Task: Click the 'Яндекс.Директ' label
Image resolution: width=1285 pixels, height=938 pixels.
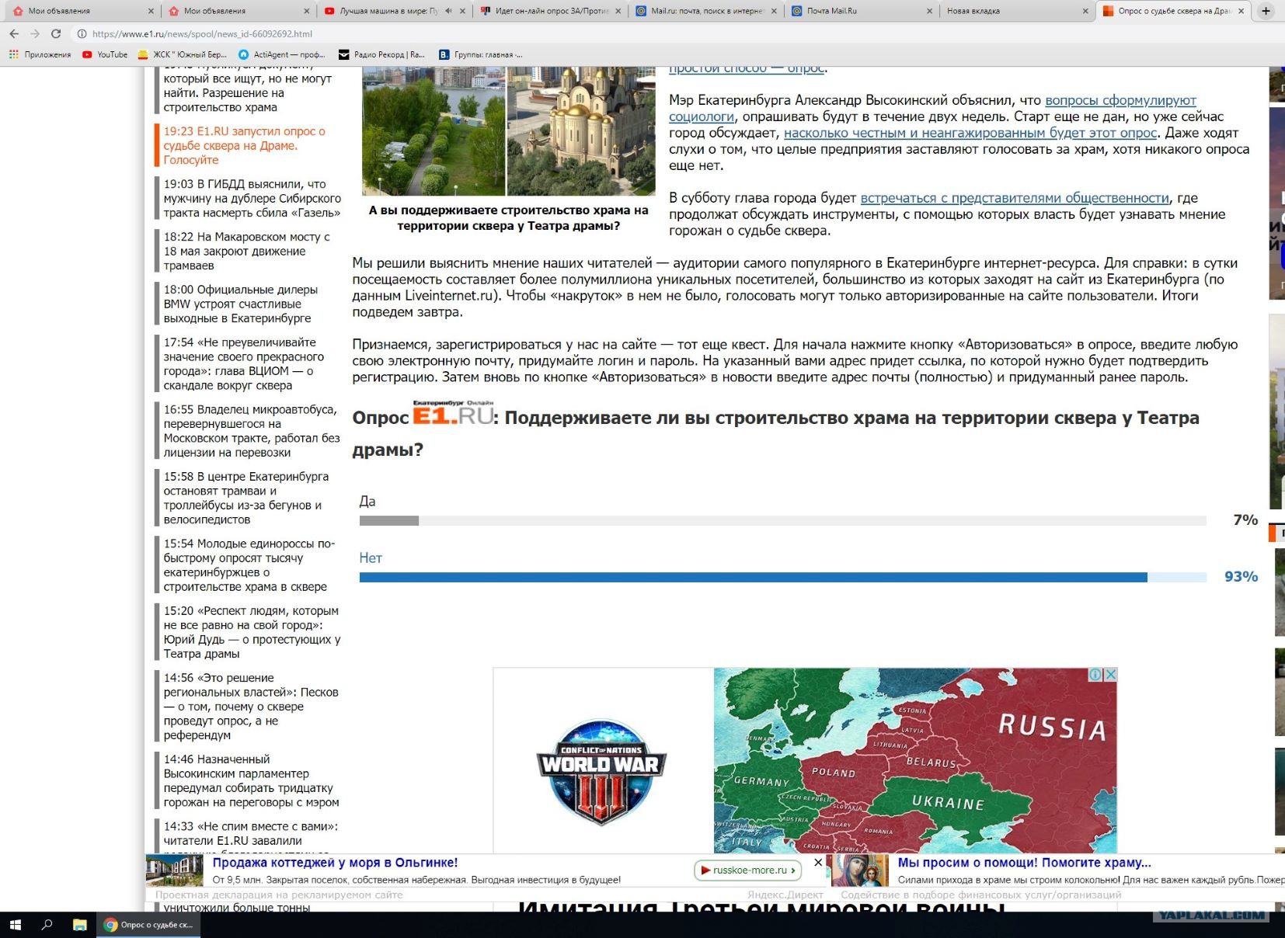Action: click(x=785, y=895)
